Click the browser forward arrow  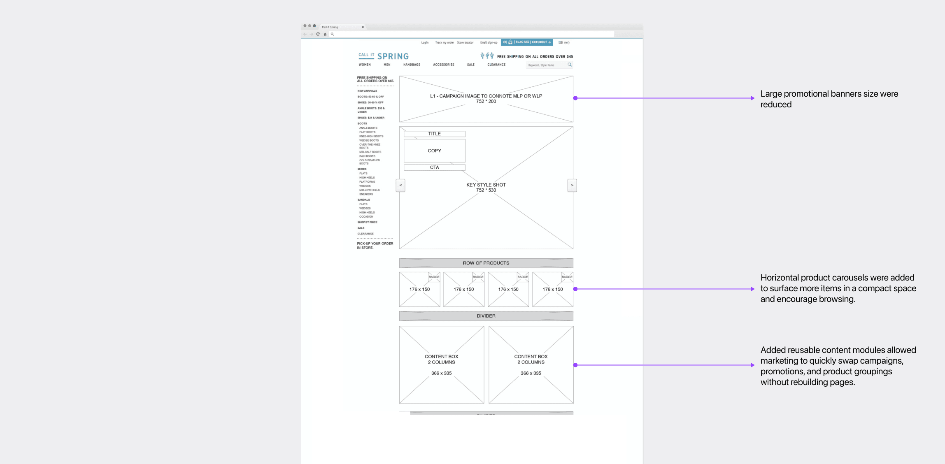coord(311,34)
